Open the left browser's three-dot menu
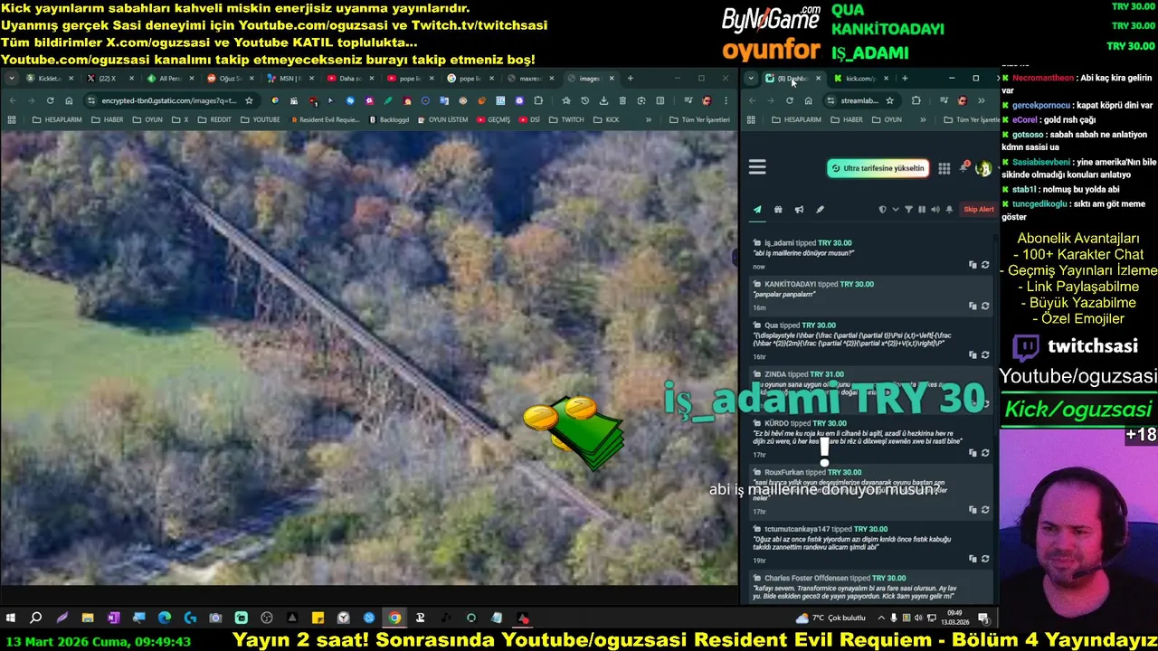The width and height of the screenshot is (1158, 651). pyautogui.click(x=726, y=100)
